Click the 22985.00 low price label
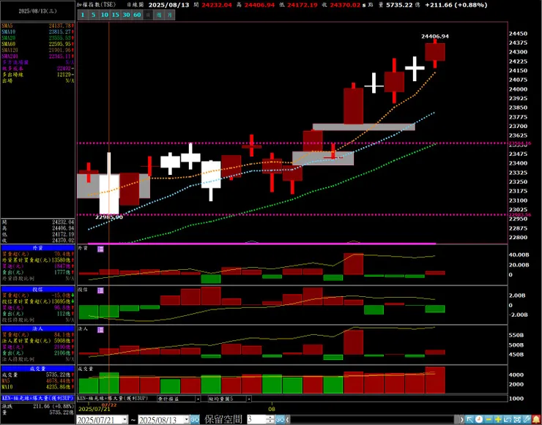The height and width of the screenshot is (425, 542). click(109, 217)
